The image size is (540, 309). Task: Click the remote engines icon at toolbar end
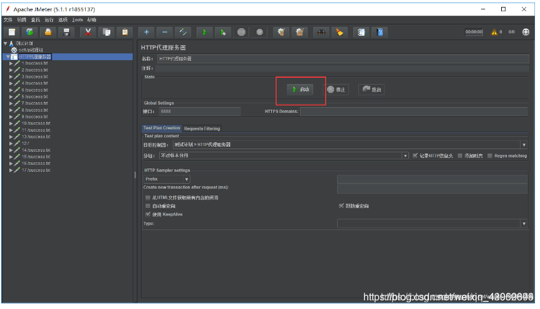(x=526, y=32)
